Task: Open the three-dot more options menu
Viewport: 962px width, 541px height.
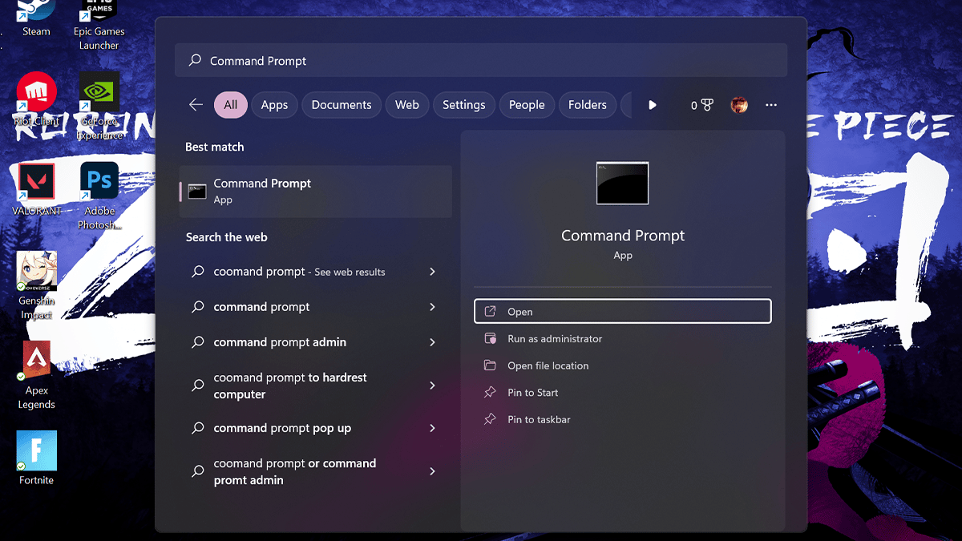Action: (771, 105)
